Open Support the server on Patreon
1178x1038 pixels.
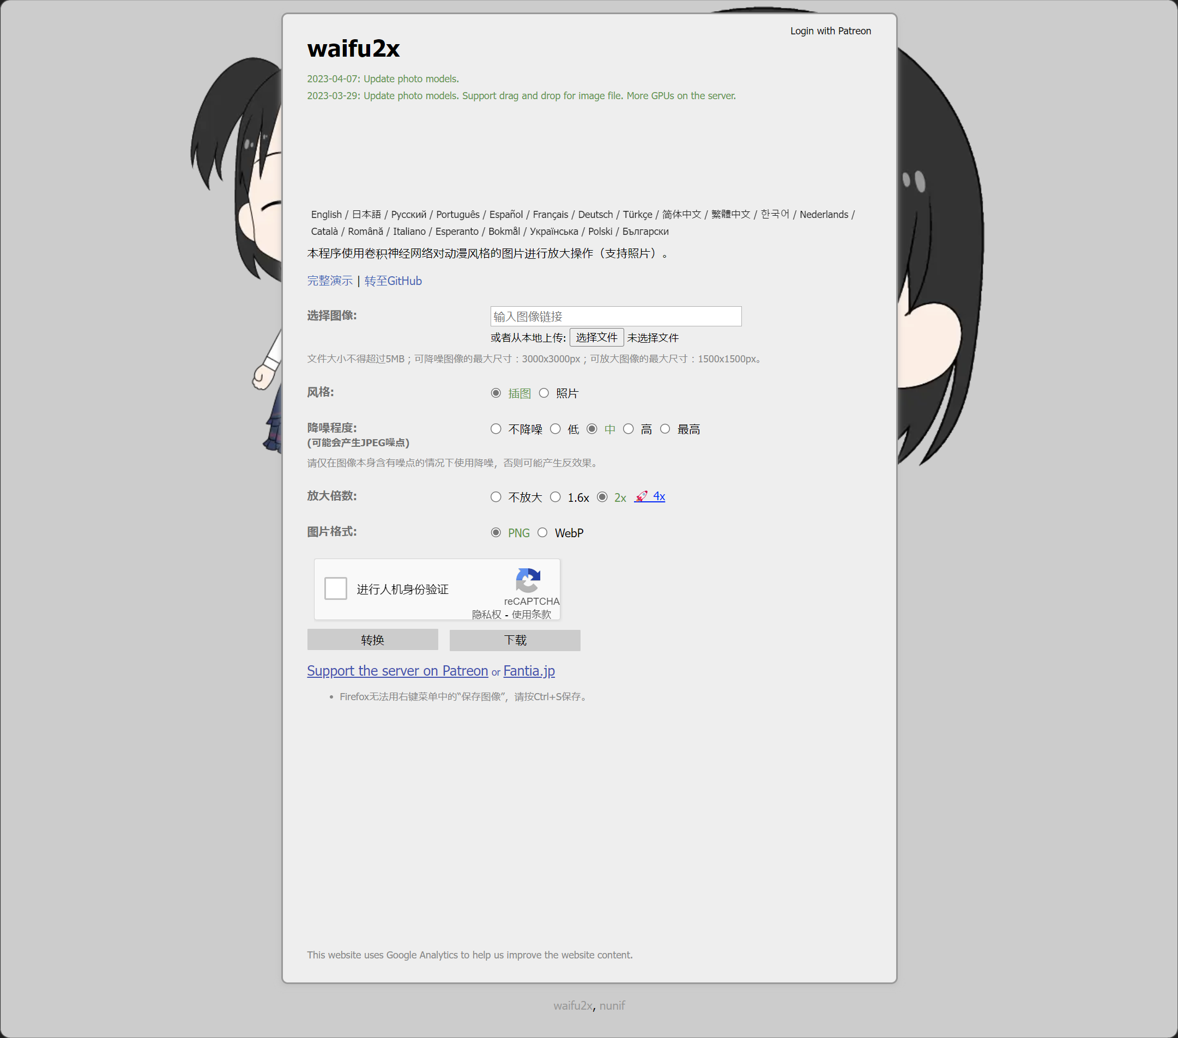[x=397, y=671]
